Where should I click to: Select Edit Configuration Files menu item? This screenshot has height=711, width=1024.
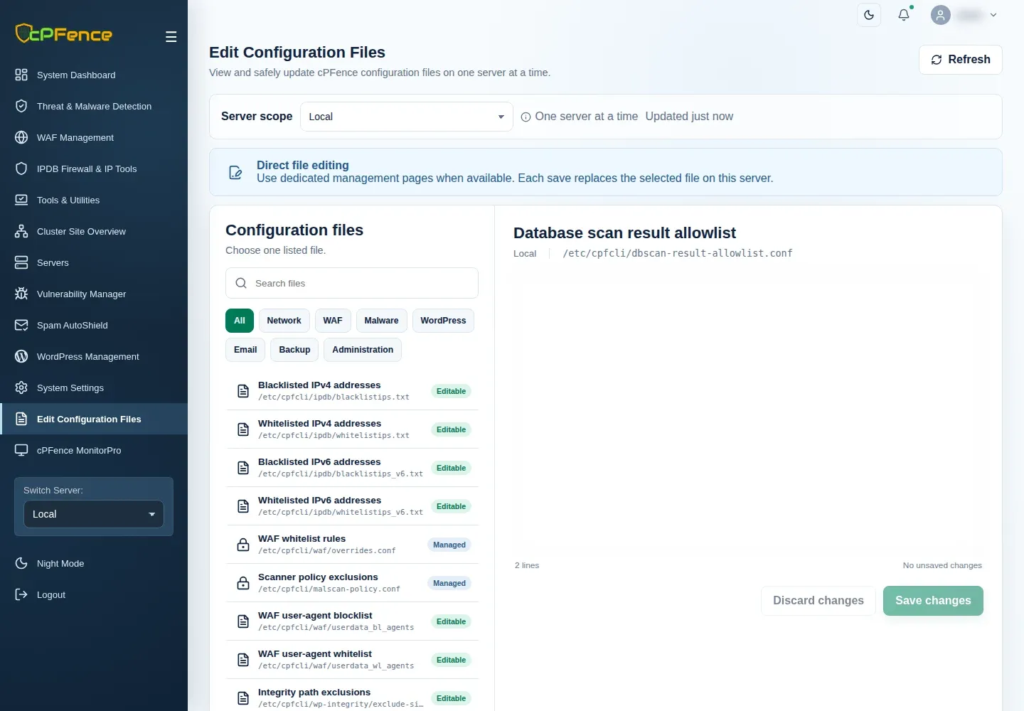tap(94, 419)
